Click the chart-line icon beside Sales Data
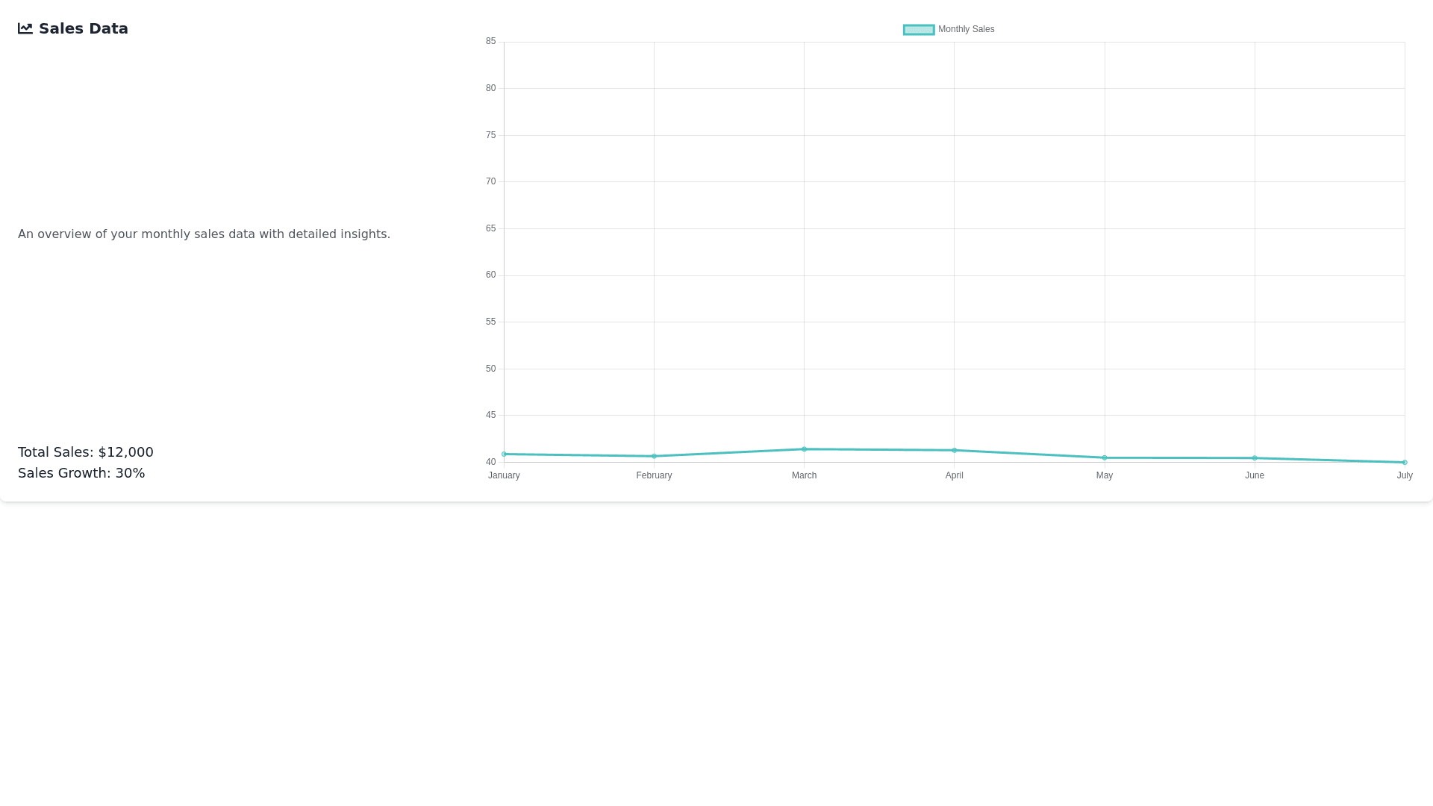The image size is (1433, 806). [25, 28]
